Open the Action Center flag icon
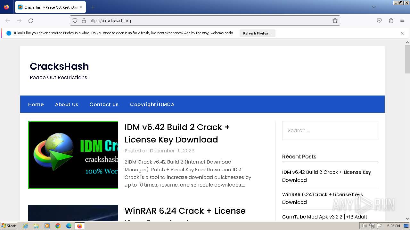The height and width of the screenshot is (230, 410). click(380, 226)
